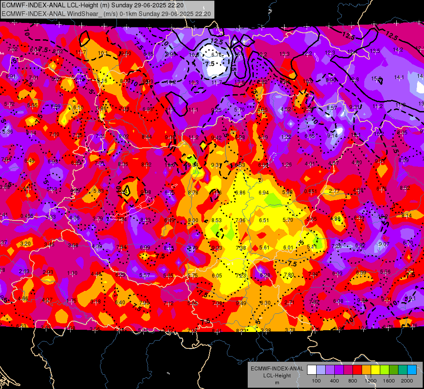Viewport: 424px width, 389px height.
Task: Click the map value 7.90
Action: (x=144, y=303)
